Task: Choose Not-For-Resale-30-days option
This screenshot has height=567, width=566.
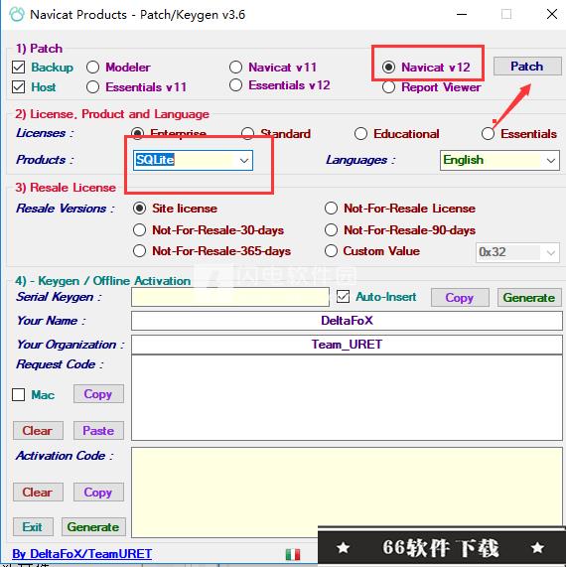Action: tap(139, 230)
